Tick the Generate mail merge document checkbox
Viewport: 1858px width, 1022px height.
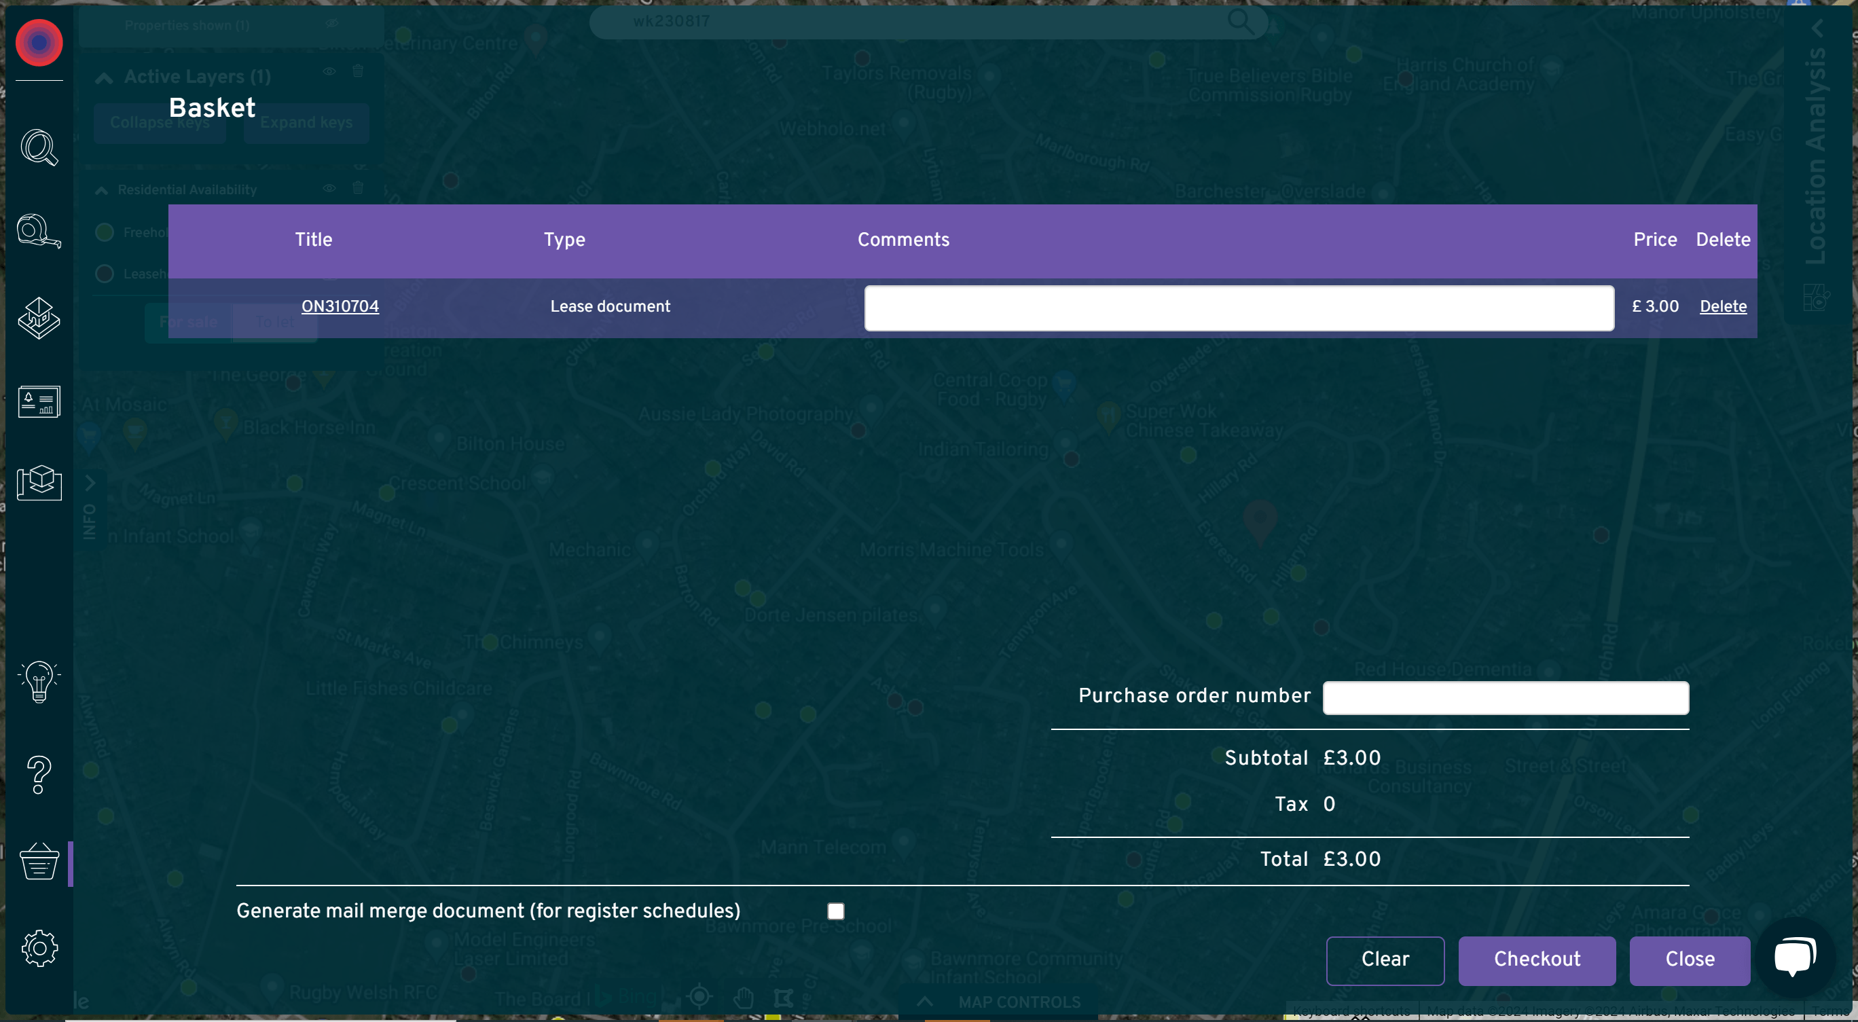tap(835, 911)
